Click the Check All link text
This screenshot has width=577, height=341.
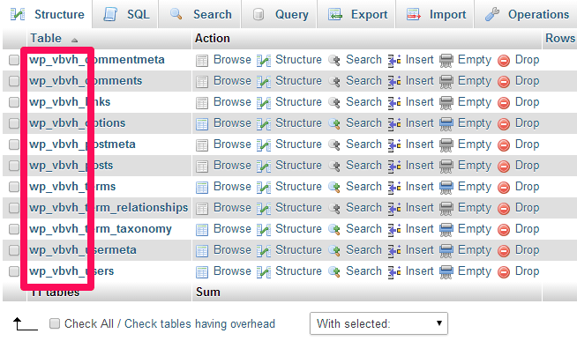pyautogui.click(x=89, y=323)
